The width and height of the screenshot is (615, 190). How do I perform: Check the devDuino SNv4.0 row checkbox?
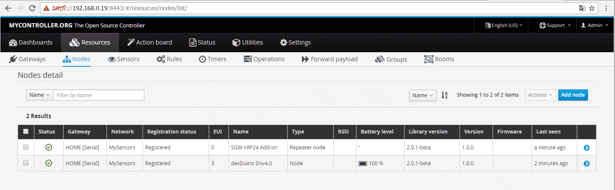coord(26,163)
